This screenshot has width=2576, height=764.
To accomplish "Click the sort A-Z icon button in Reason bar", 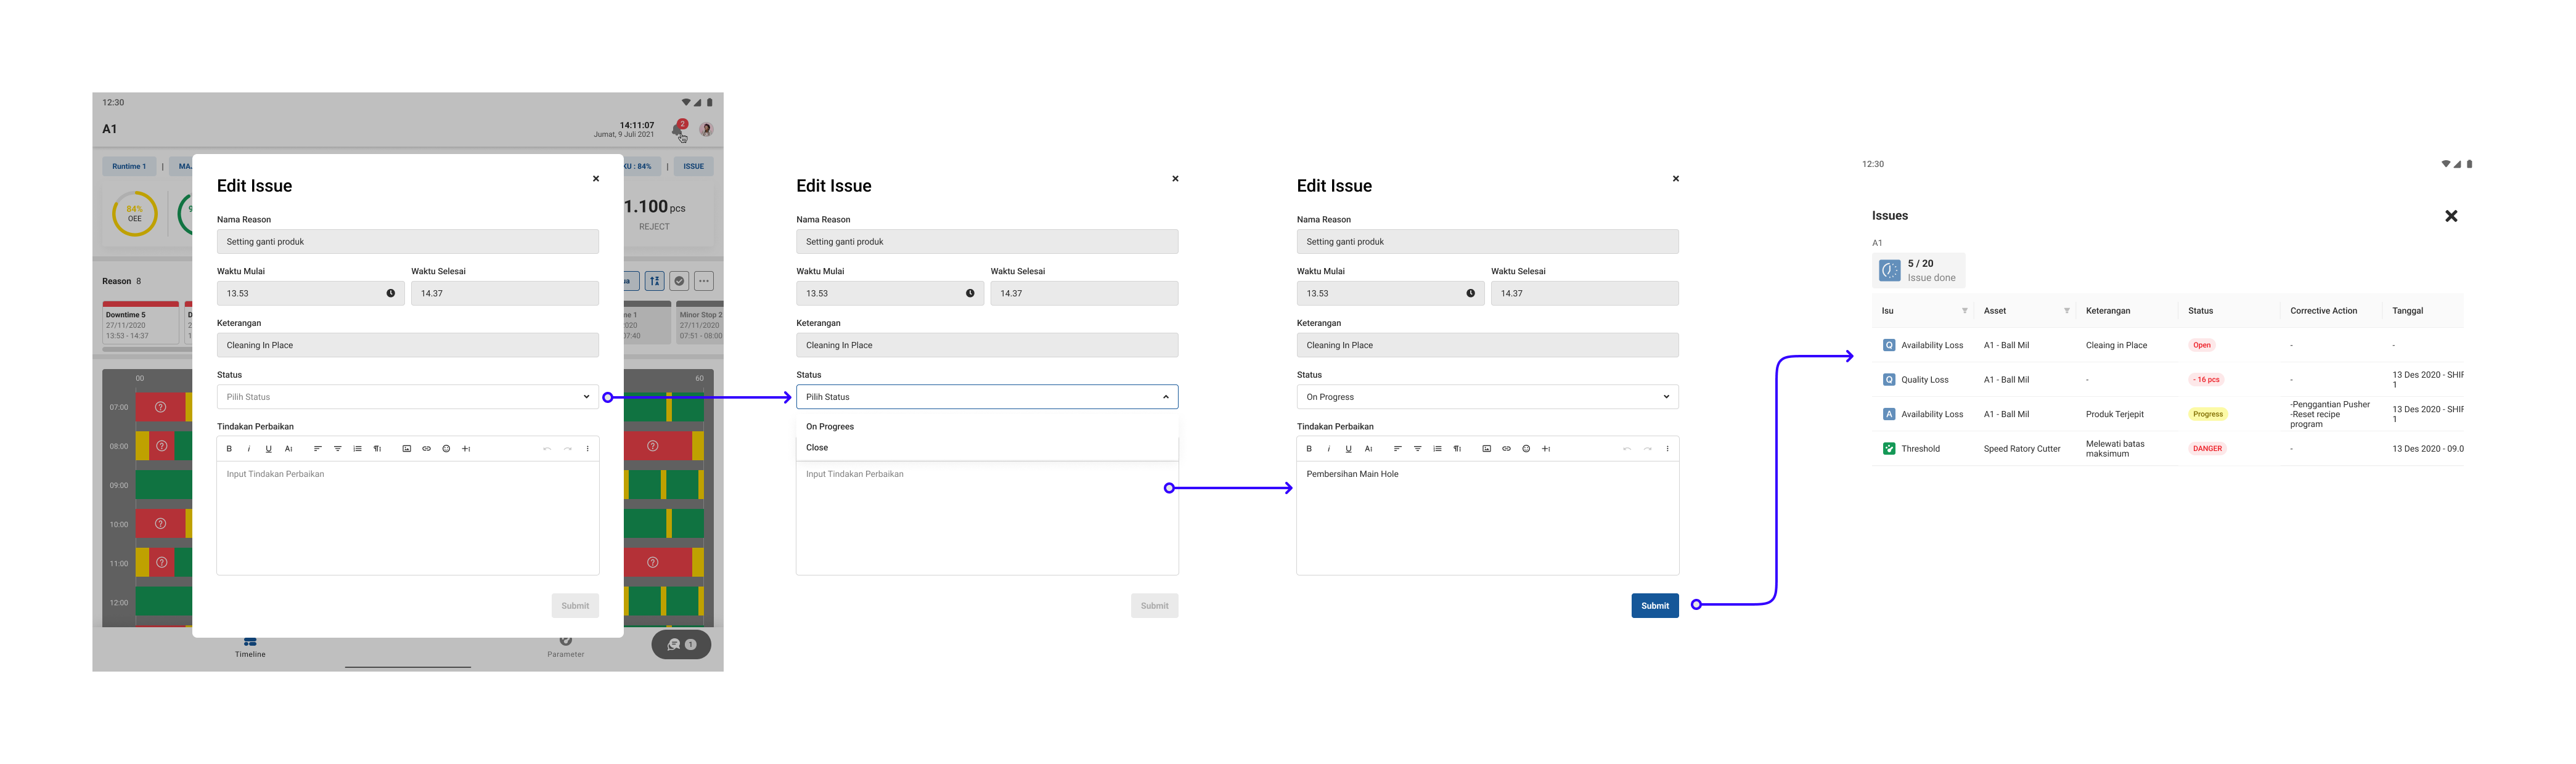I will (654, 281).
